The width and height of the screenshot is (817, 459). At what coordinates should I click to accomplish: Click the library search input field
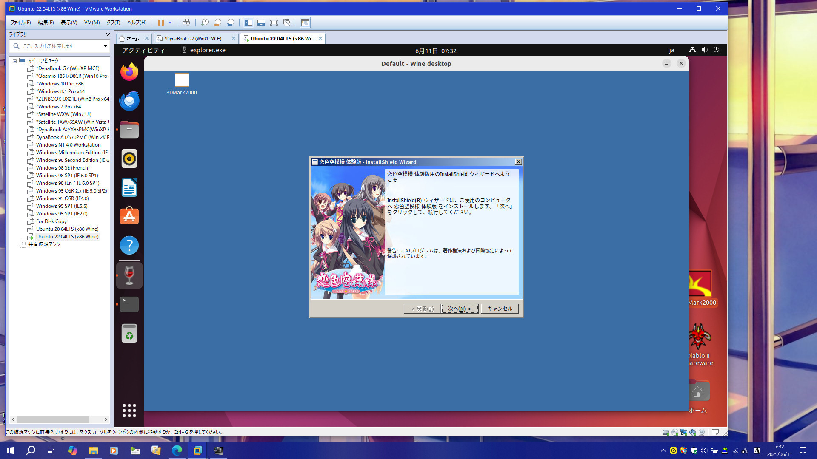click(x=60, y=46)
